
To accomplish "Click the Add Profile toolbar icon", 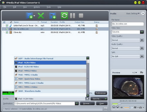I will coord(53,16).
